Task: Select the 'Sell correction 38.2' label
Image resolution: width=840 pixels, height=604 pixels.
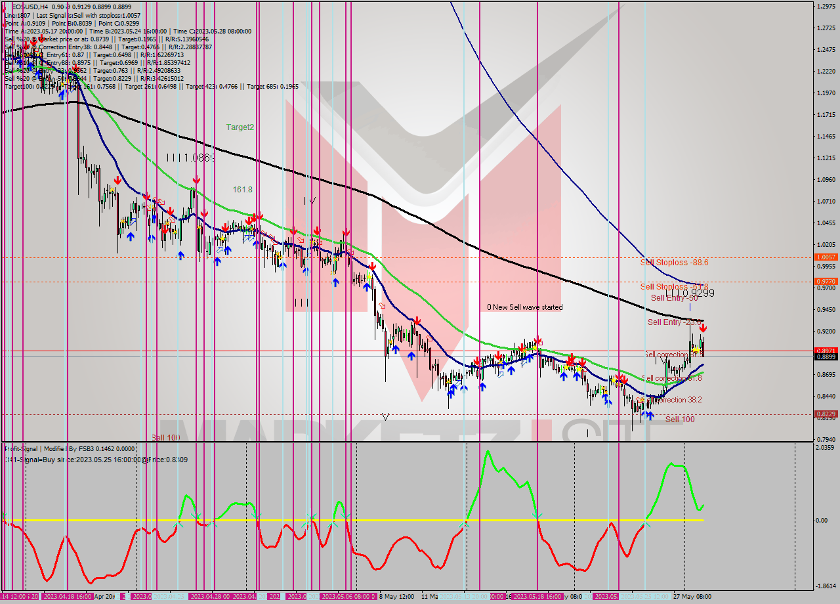Action: [x=671, y=399]
